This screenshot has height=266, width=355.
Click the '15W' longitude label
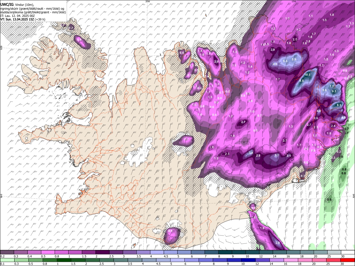point(294,1)
